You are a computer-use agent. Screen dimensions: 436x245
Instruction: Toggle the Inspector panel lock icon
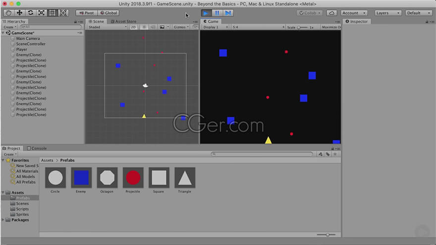coord(427,21)
